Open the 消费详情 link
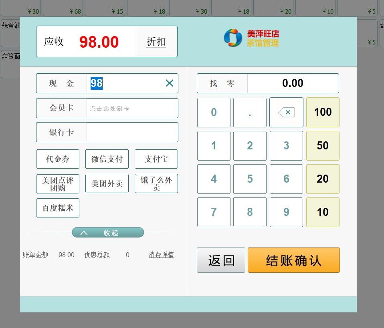 coord(161,255)
